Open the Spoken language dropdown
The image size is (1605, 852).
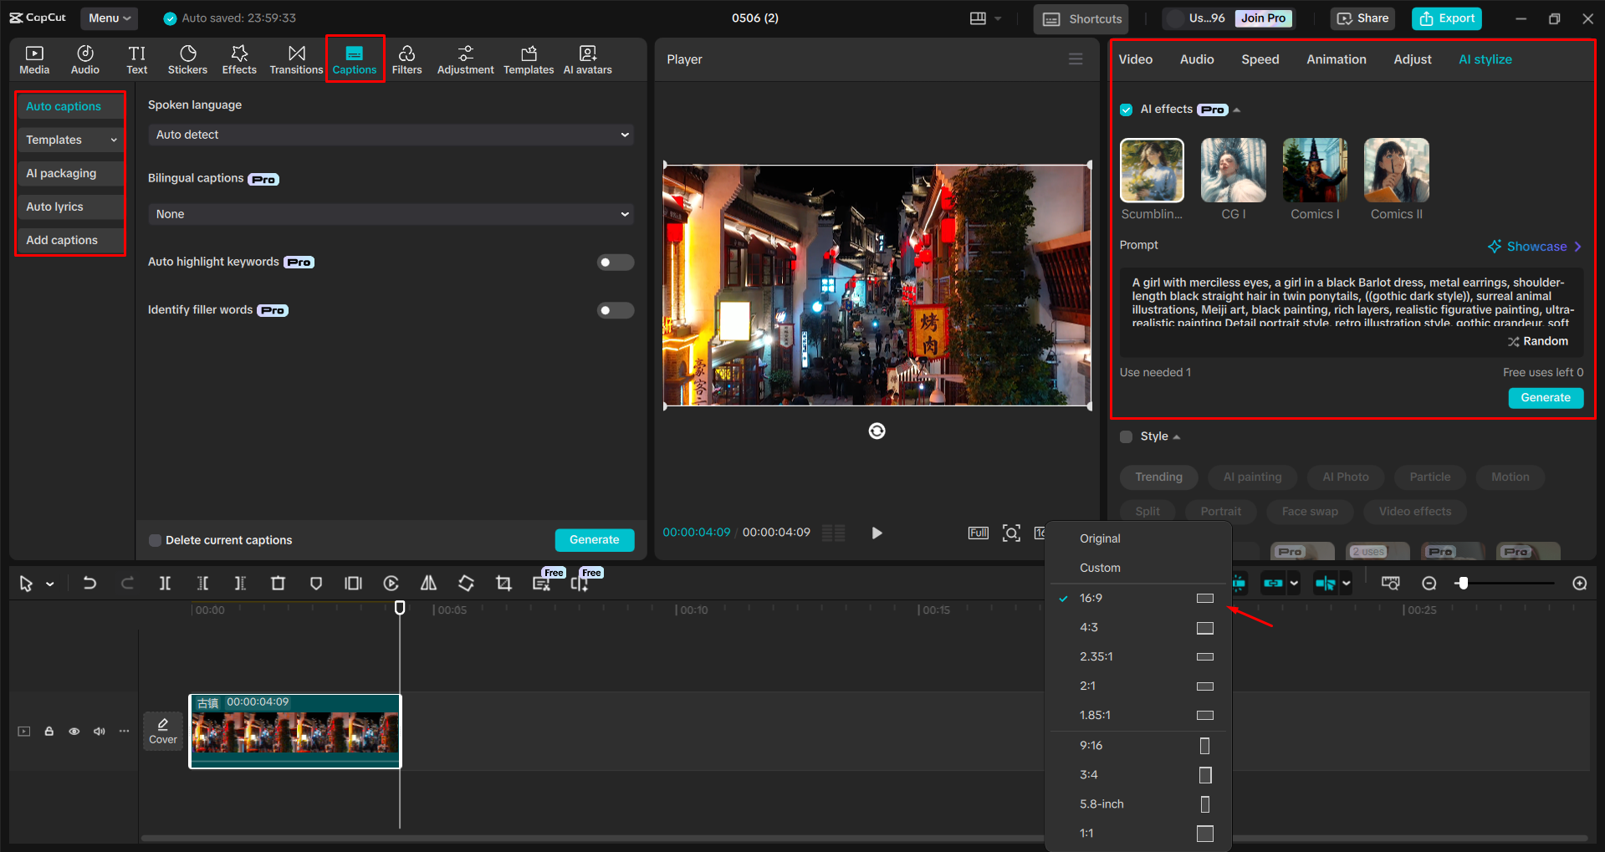390,134
